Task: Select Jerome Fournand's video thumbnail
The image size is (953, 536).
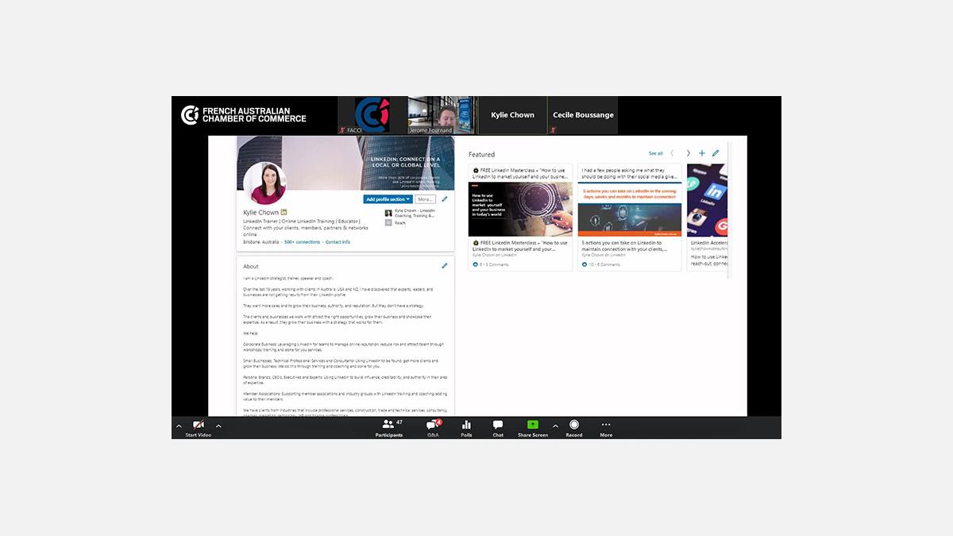Action: (x=441, y=115)
